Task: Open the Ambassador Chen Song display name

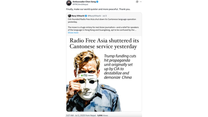Action: click(x=84, y=2)
